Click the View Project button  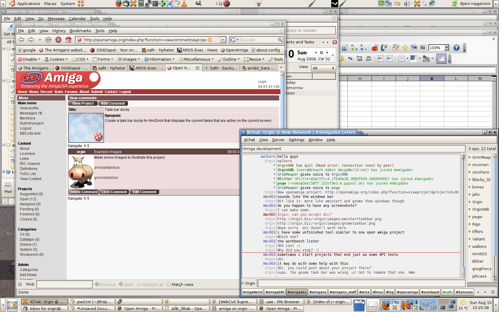[83, 103]
